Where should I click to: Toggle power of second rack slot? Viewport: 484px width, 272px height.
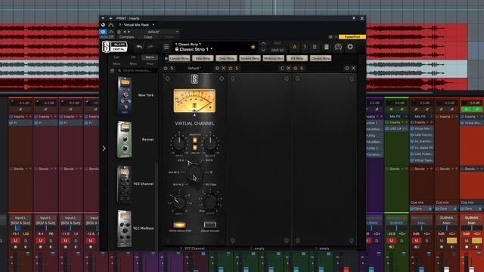pos(230,68)
